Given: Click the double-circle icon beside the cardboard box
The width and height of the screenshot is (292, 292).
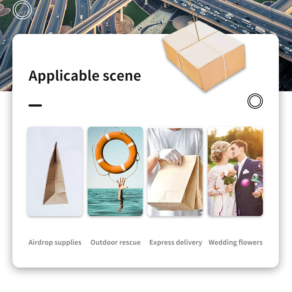Looking at the screenshot, I should [255, 101].
